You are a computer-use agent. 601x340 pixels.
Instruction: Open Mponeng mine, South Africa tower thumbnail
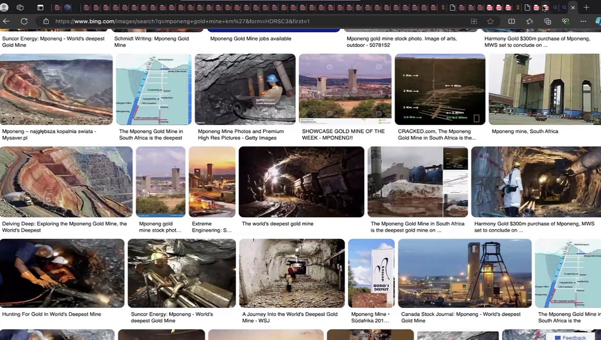click(x=544, y=89)
